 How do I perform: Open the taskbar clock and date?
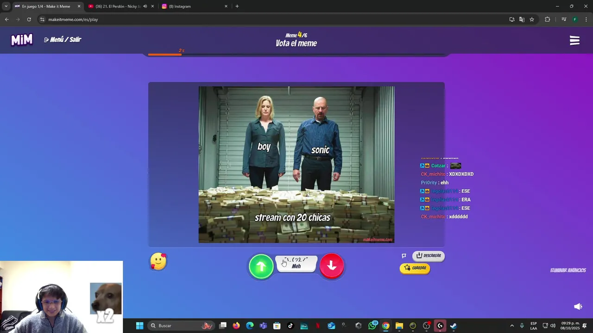coord(570,326)
